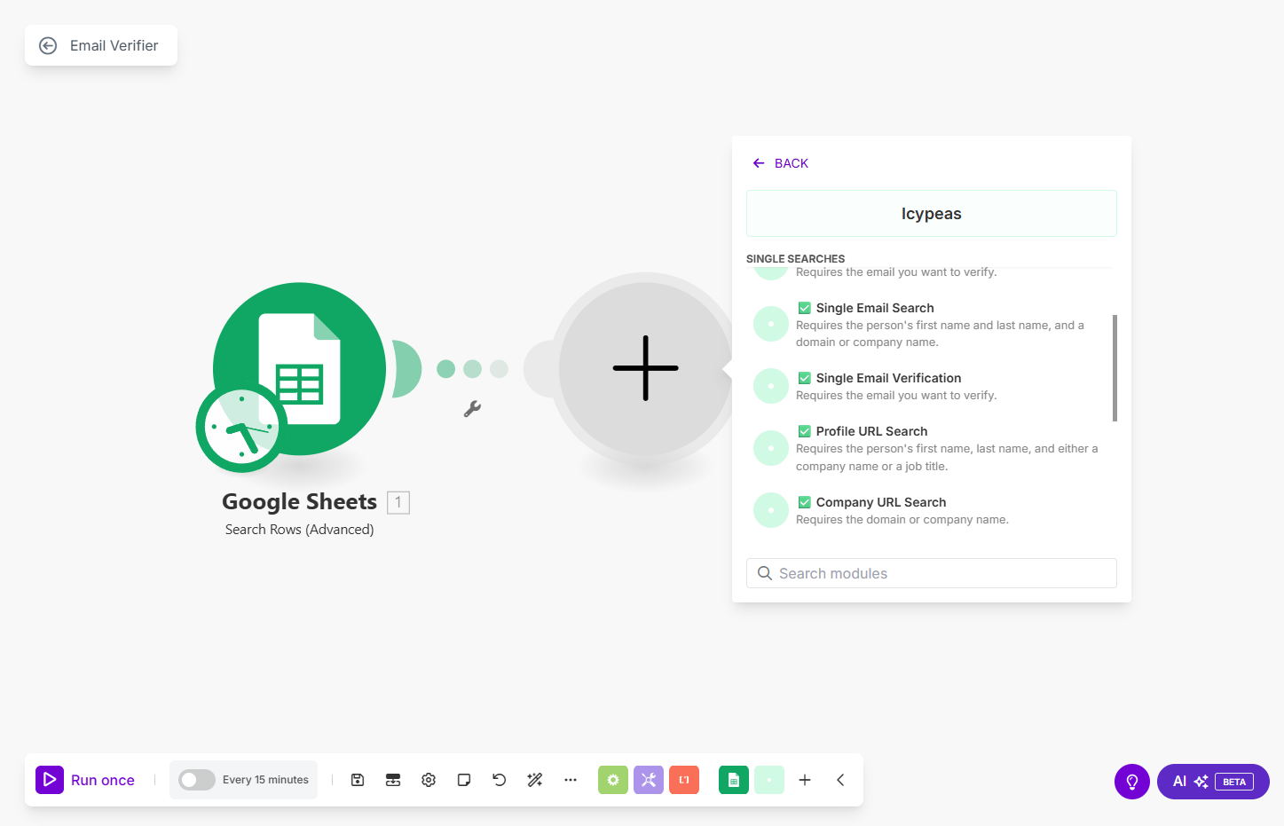Add a favorite with the plus icon
1284x826 pixels.
805,780
